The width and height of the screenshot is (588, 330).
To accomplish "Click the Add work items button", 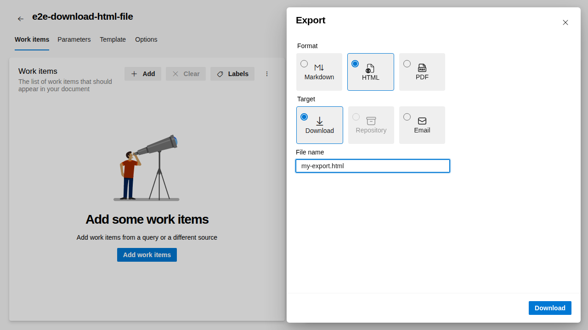I will [147, 254].
